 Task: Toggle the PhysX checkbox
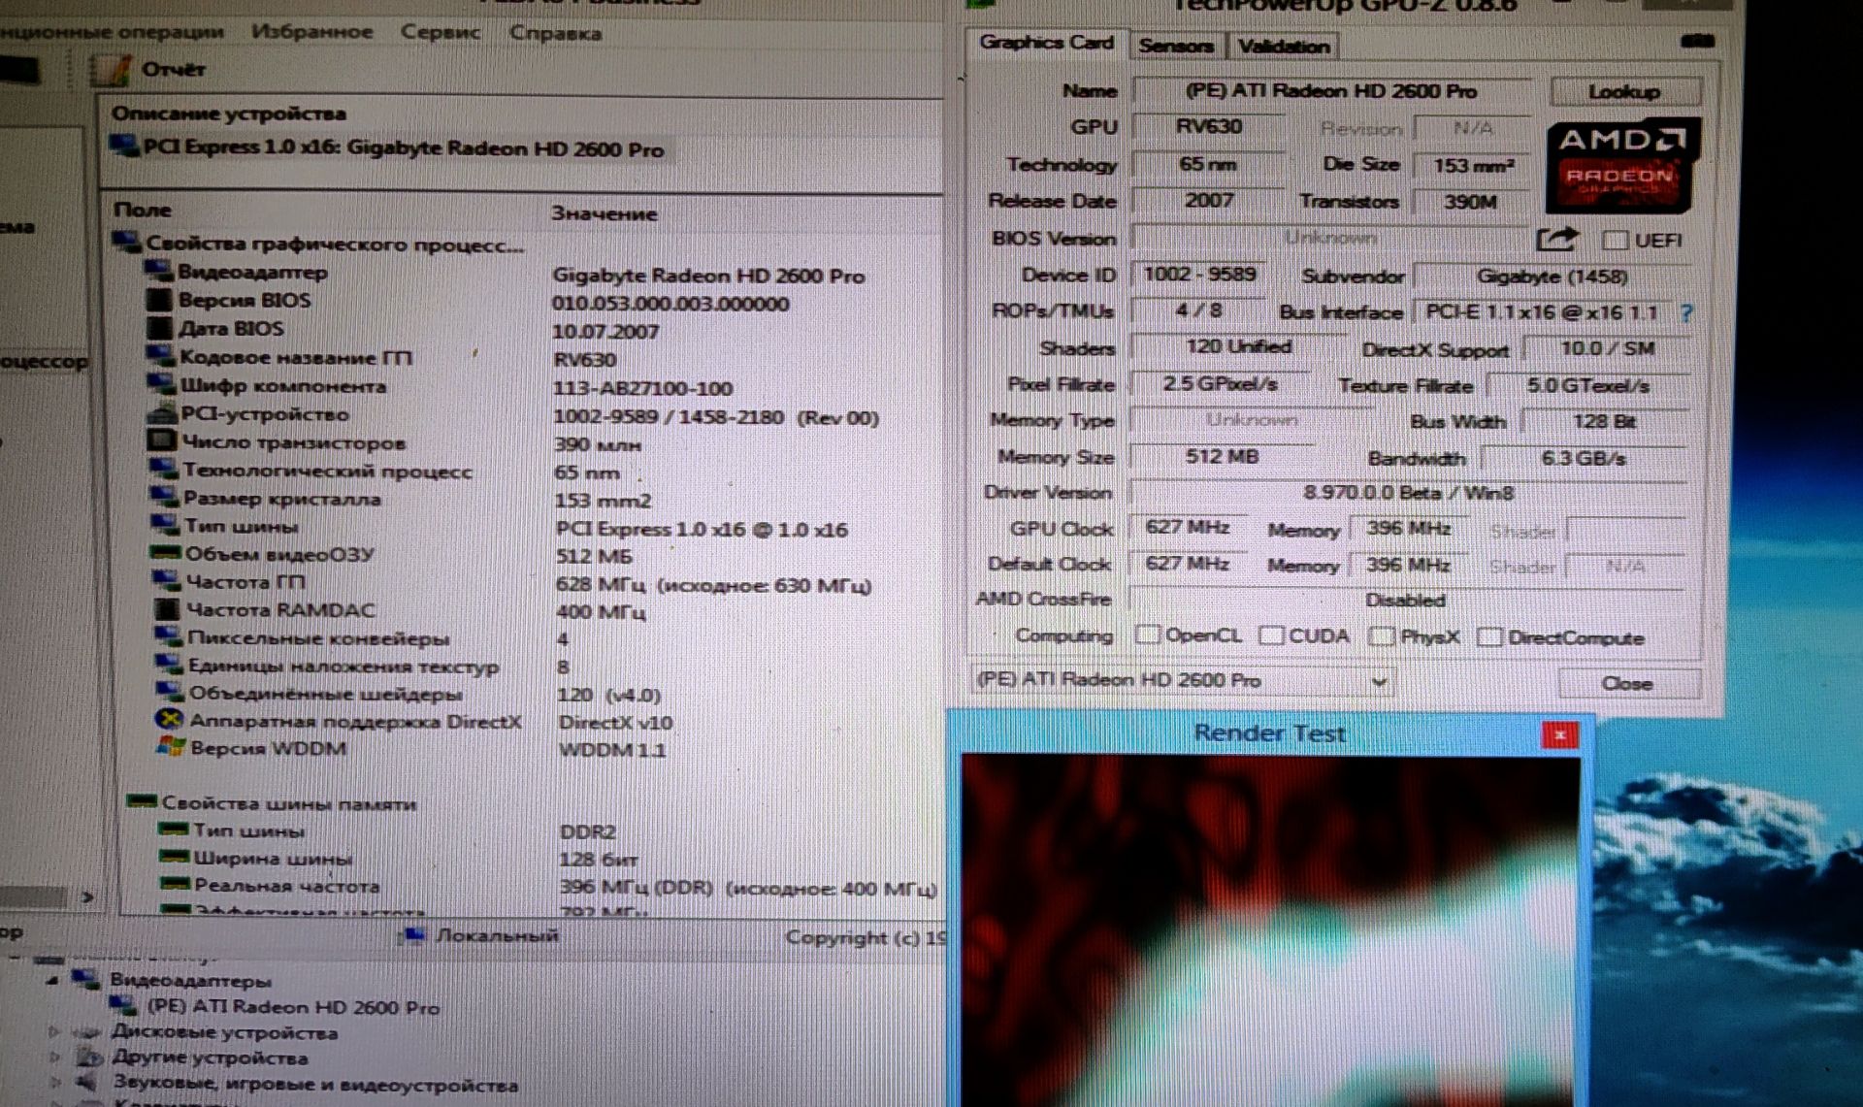1381,636
